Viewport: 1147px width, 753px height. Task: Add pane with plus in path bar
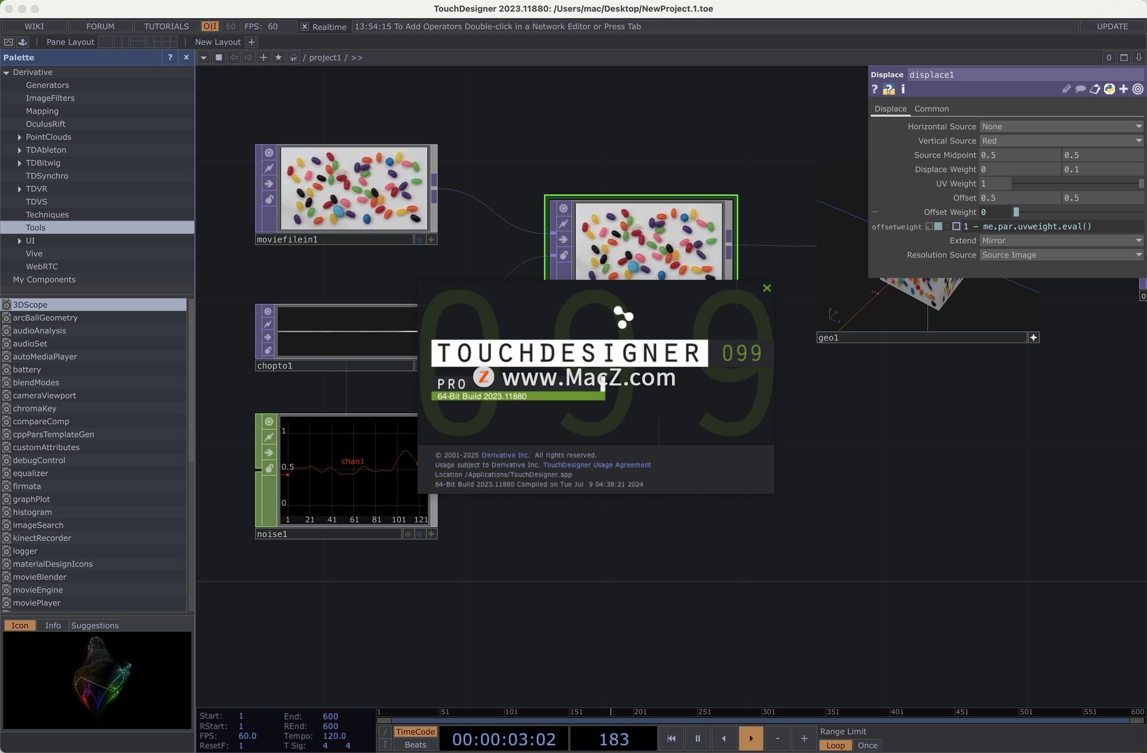pyautogui.click(x=263, y=57)
